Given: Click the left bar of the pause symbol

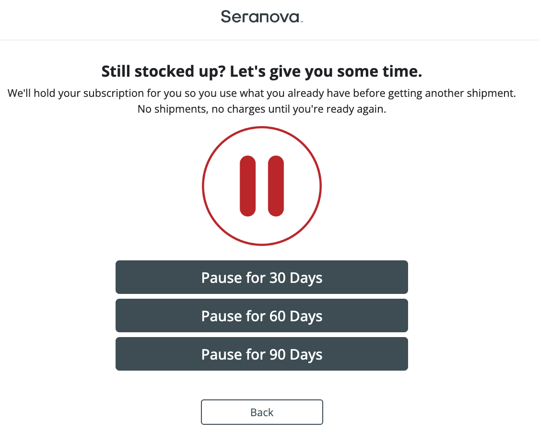Looking at the screenshot, I should 247,186.
